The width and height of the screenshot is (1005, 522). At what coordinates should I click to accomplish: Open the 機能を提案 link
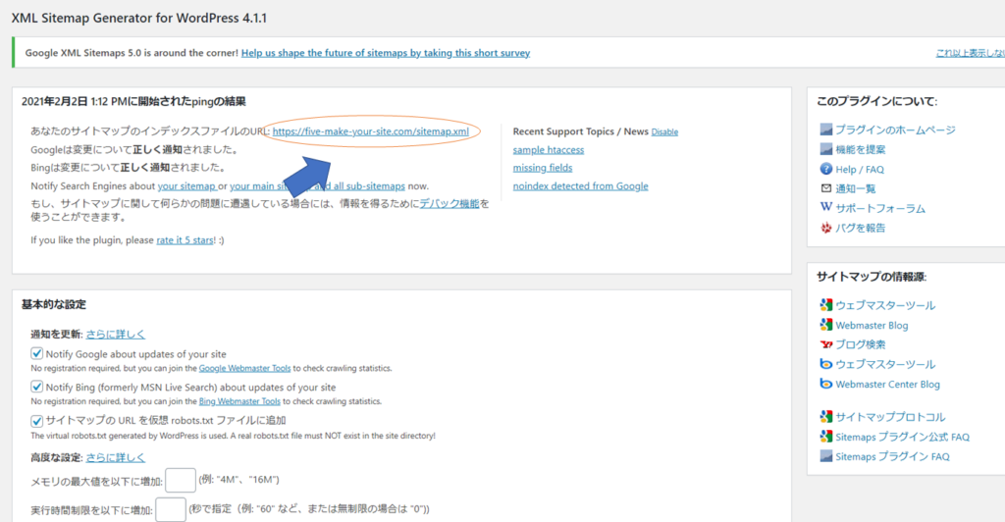tap(860, 149)
